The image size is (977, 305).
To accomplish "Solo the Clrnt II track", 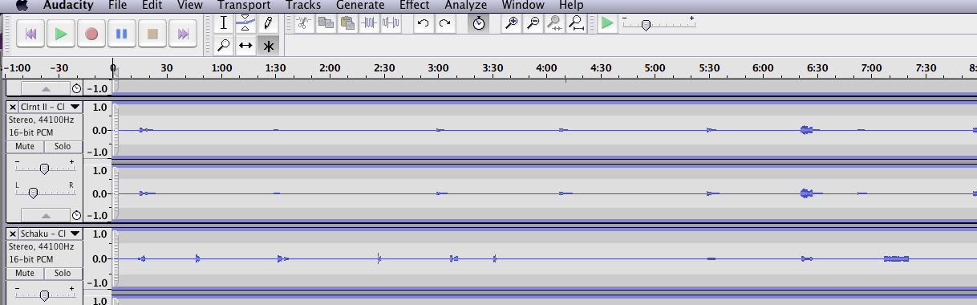I will coord(63,147).
